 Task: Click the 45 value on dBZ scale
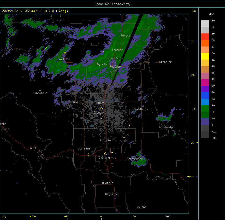[213, 73]
